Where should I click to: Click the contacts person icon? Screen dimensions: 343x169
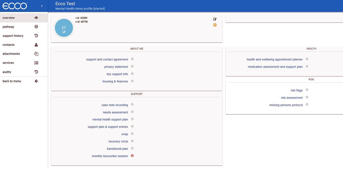36,45
